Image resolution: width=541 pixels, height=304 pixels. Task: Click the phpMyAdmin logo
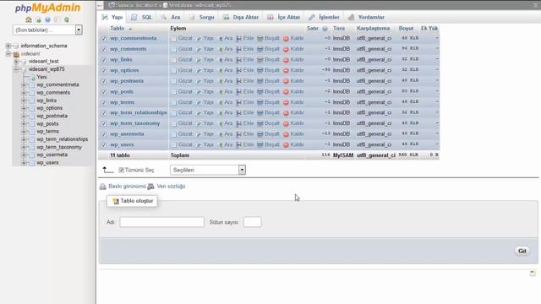[47, 8]
